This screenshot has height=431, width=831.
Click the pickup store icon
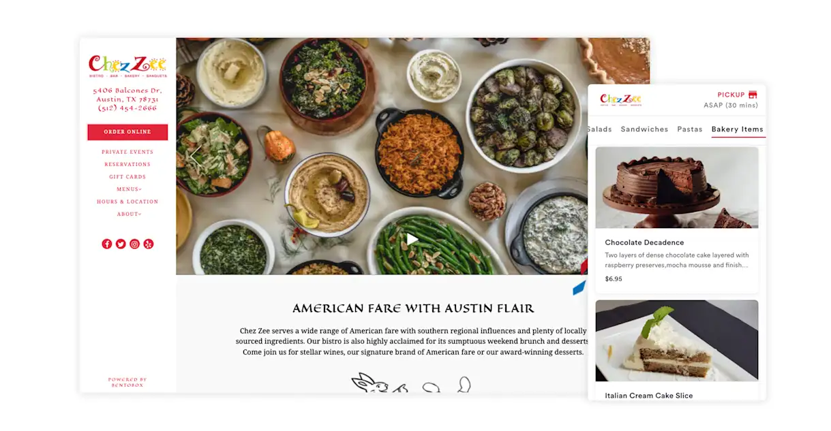(x=753, y=95)
